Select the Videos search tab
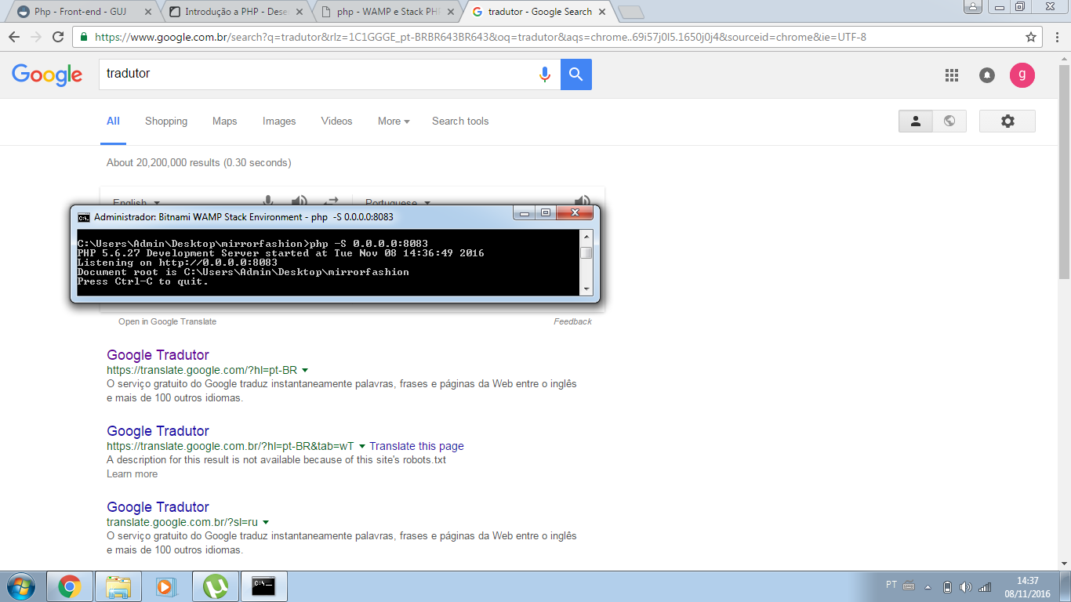The image size is (1071, 602). click(336, 121)
